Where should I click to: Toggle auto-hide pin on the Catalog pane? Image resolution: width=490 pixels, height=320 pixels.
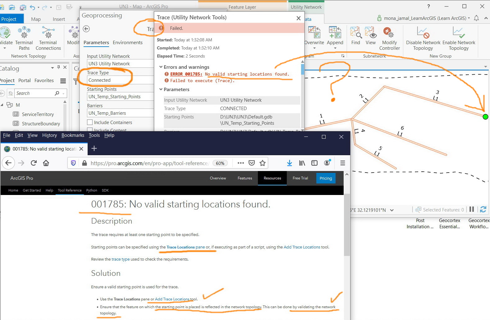point(58,67)
